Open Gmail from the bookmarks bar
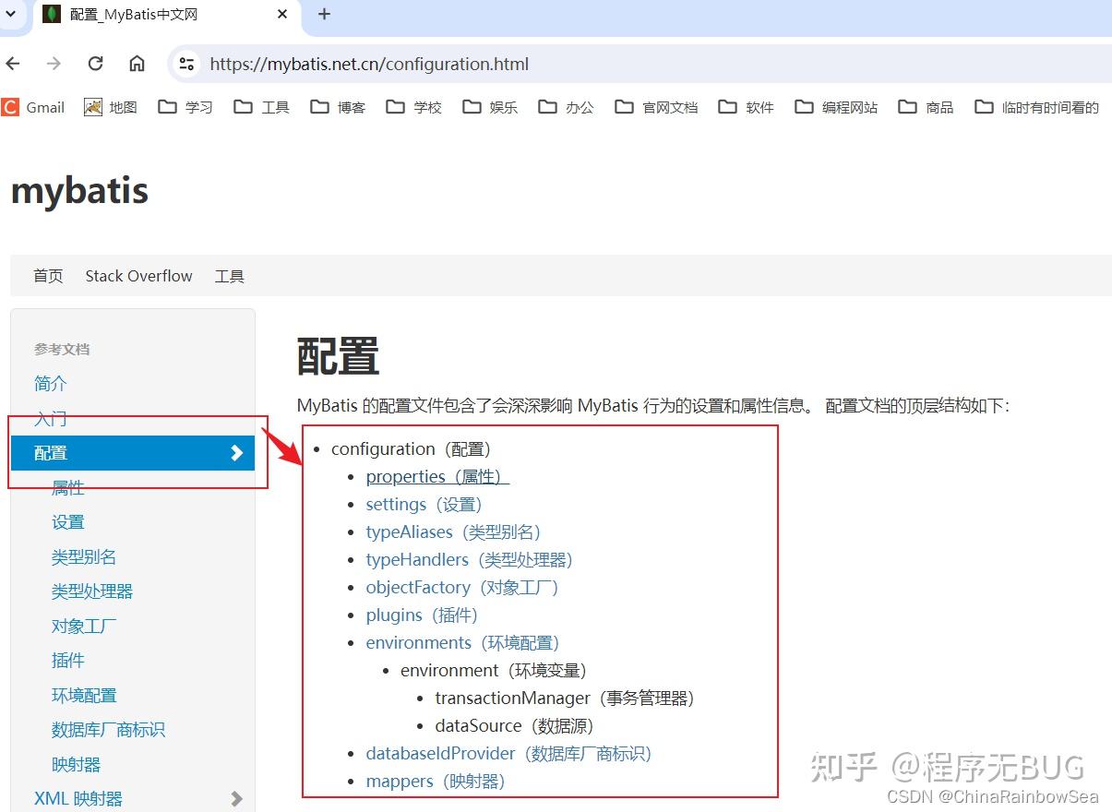The width and height of the screenshot is (1112, 812). [33, 107]
